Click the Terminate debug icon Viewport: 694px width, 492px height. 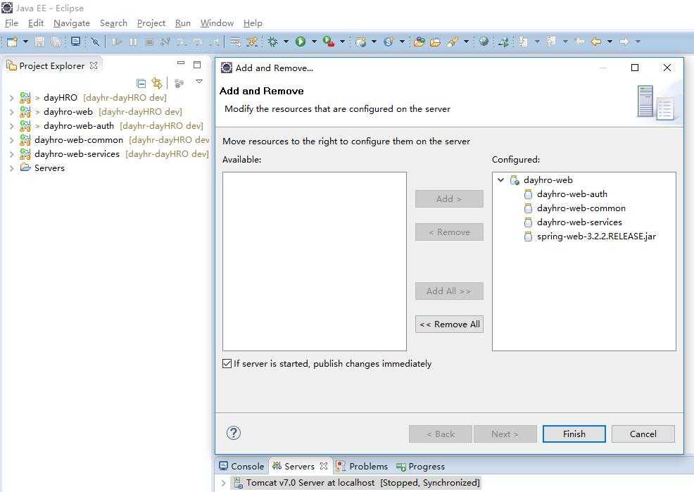tap(150, 42)
